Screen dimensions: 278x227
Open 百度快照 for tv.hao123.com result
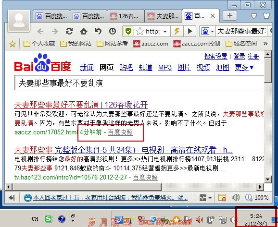coord(145,177)
